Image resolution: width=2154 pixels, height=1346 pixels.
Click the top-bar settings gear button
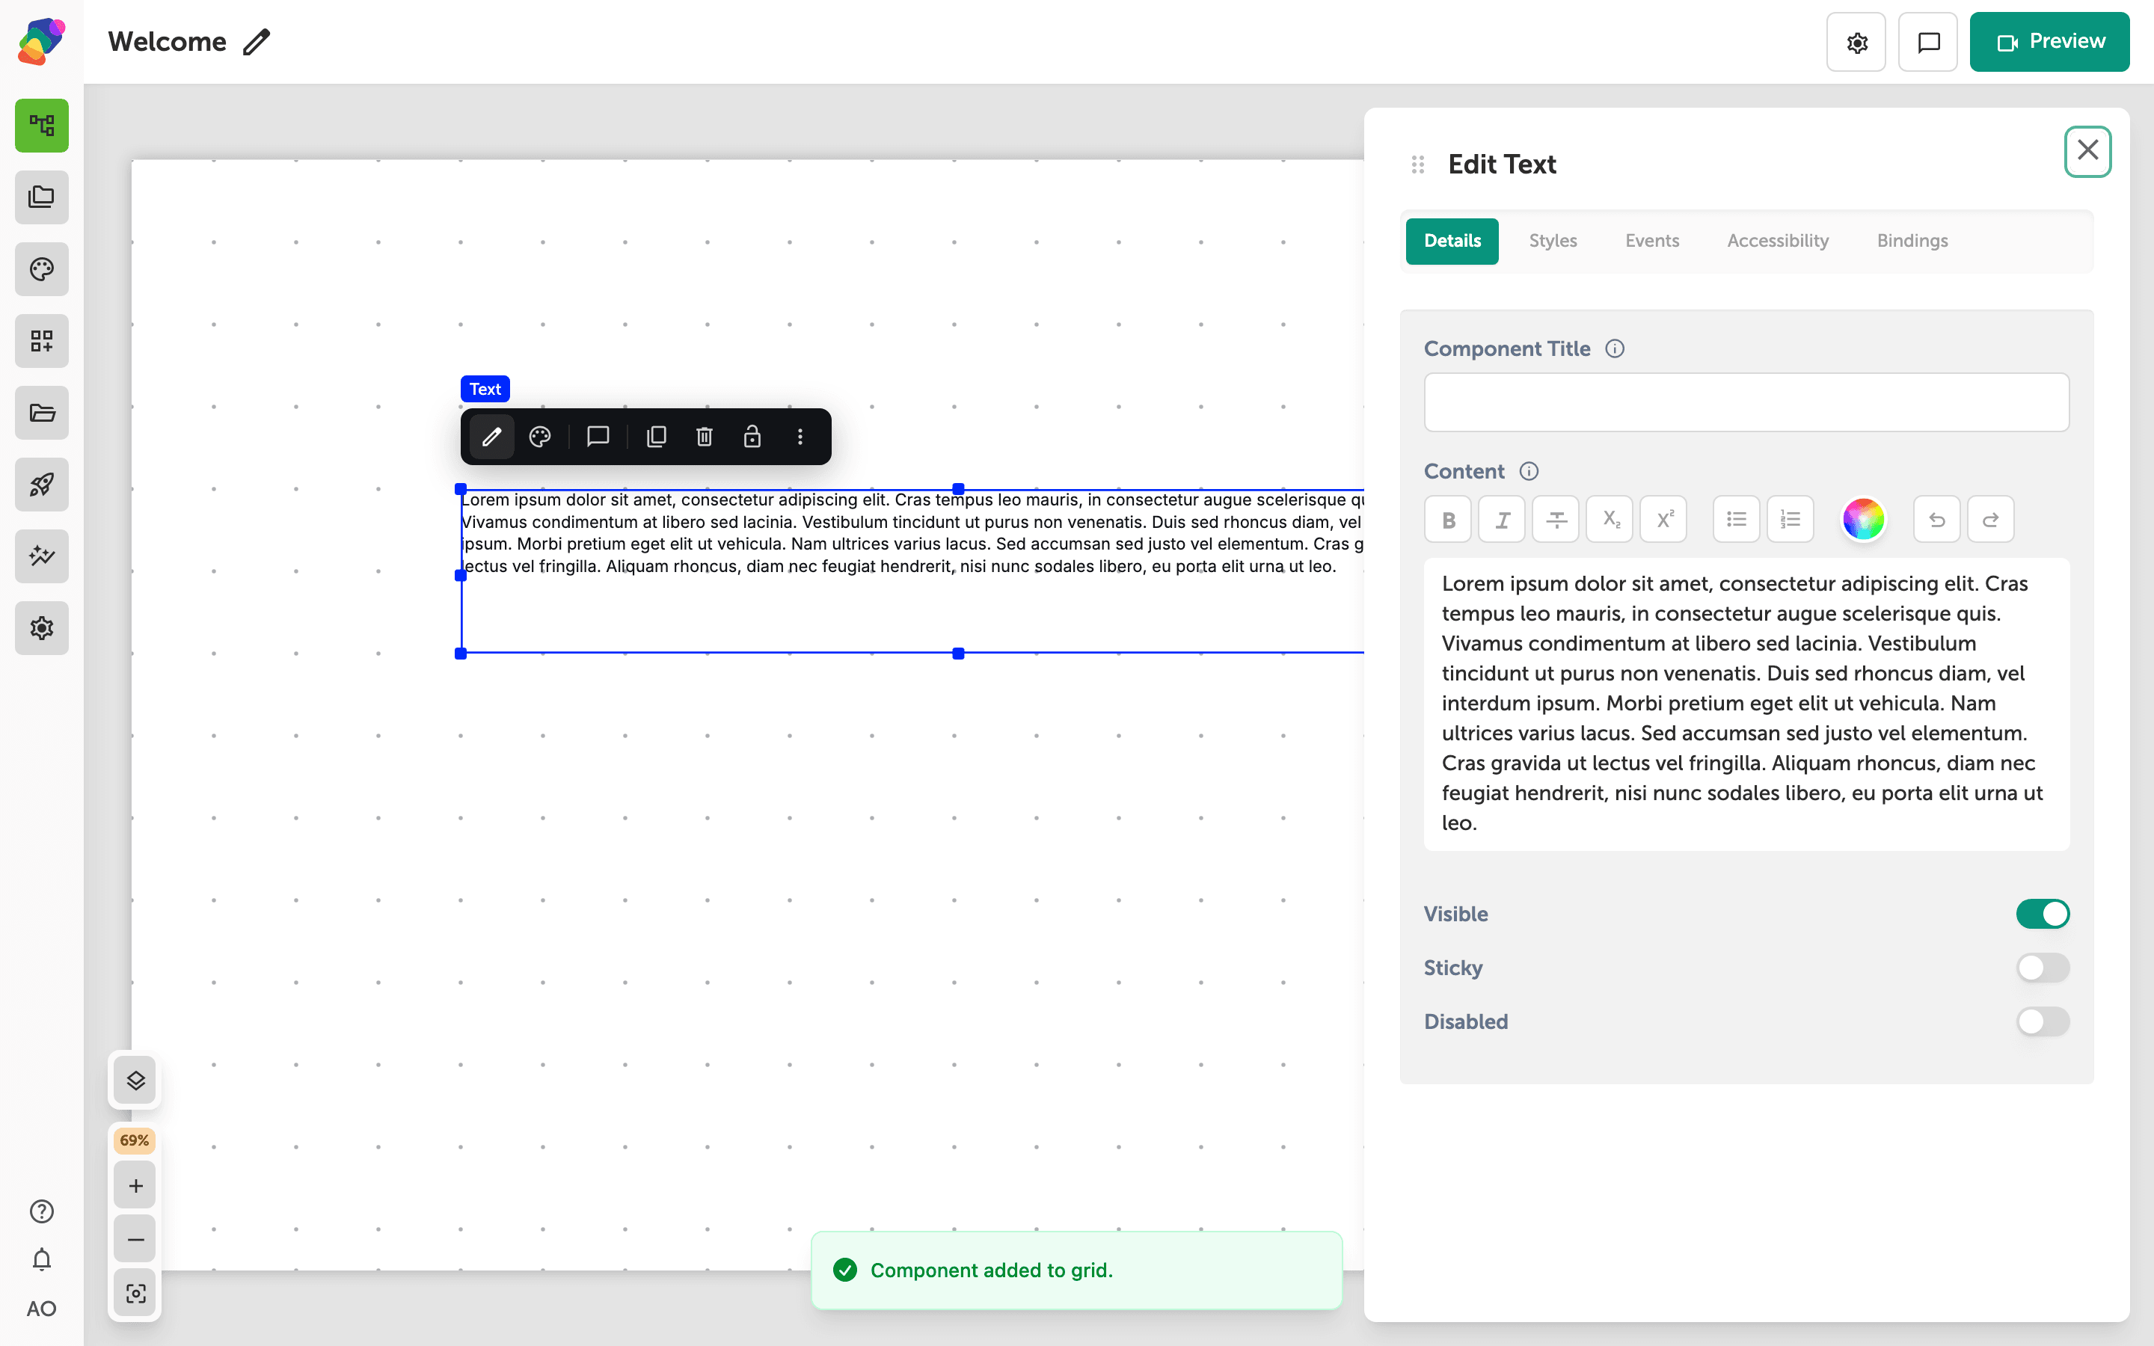pos(1856,42)
